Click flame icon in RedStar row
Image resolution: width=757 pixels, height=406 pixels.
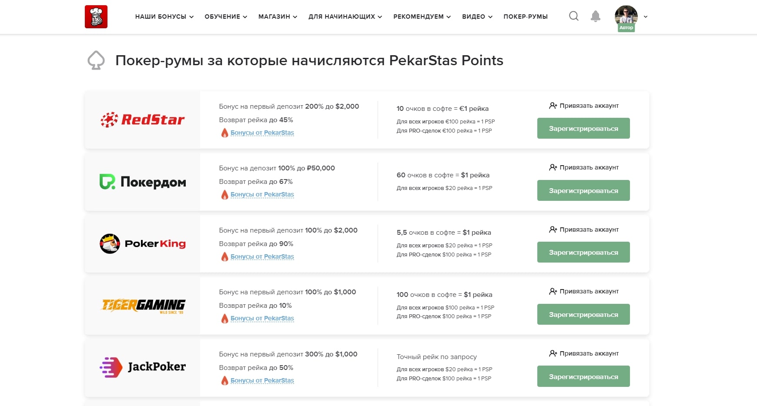pyautogui.click(x=224, y=133)
